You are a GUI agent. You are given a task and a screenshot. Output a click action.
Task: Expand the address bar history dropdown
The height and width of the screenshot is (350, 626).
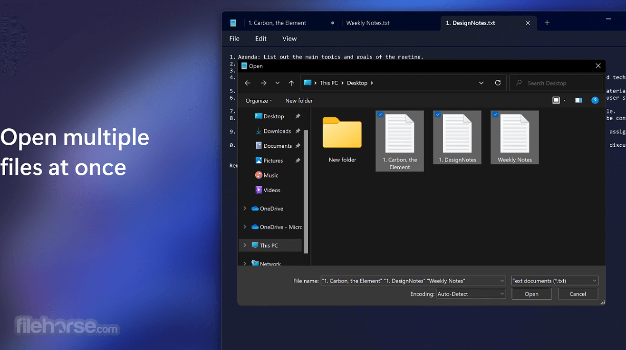[481, 83]
